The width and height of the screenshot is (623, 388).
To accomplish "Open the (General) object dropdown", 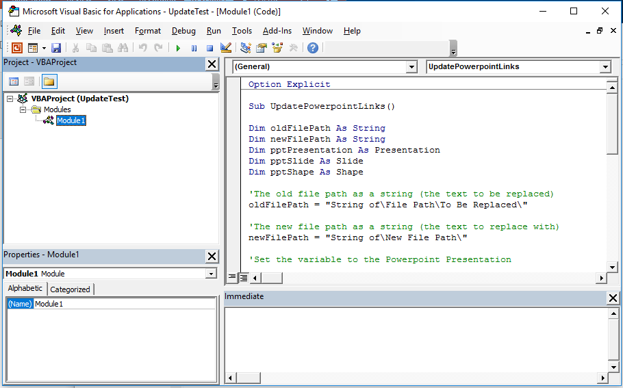I will click(411, 67).
